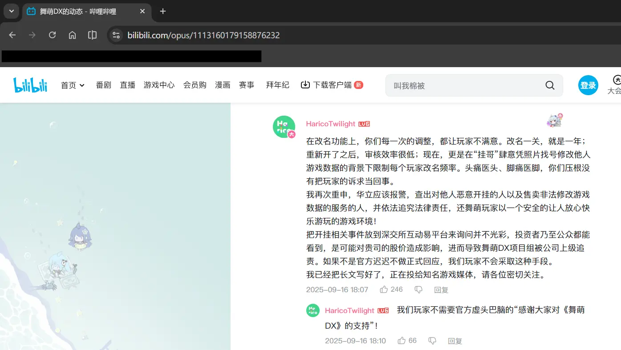Open a new browser tab
This screenshot has width=621, height=350.
pyautogui.click(x=162, y=11)
